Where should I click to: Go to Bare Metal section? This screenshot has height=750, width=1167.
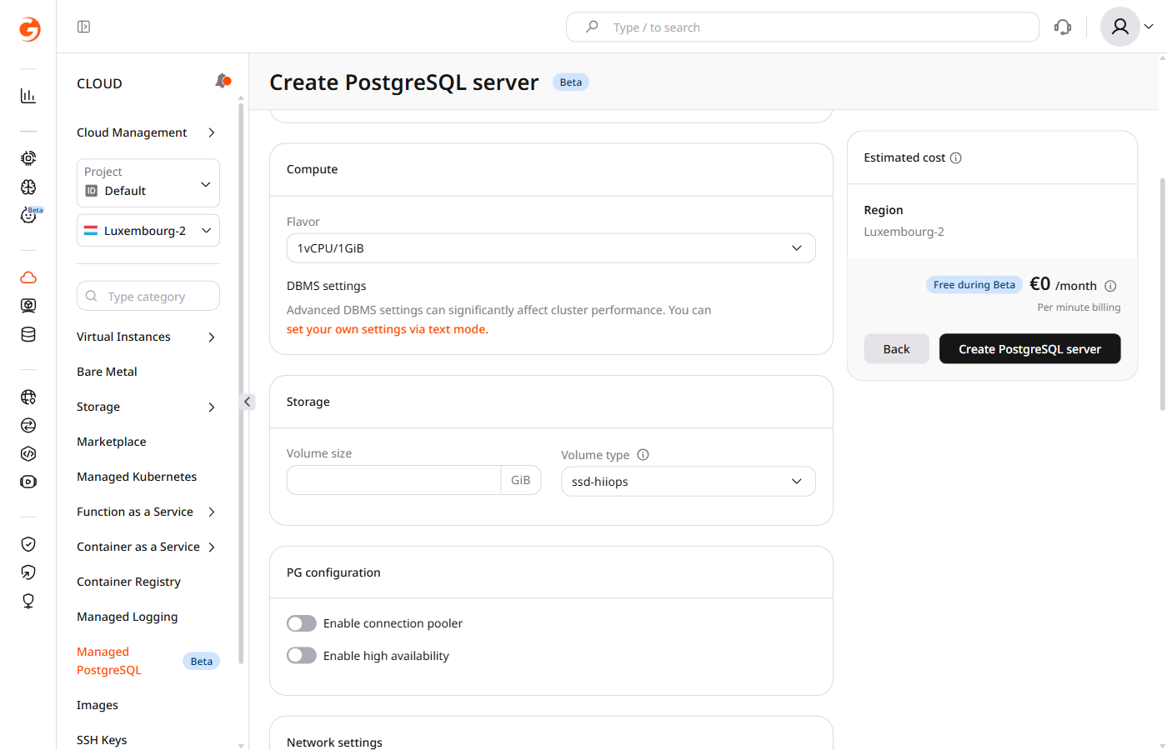pyautogui.click(x=107, y=372)
